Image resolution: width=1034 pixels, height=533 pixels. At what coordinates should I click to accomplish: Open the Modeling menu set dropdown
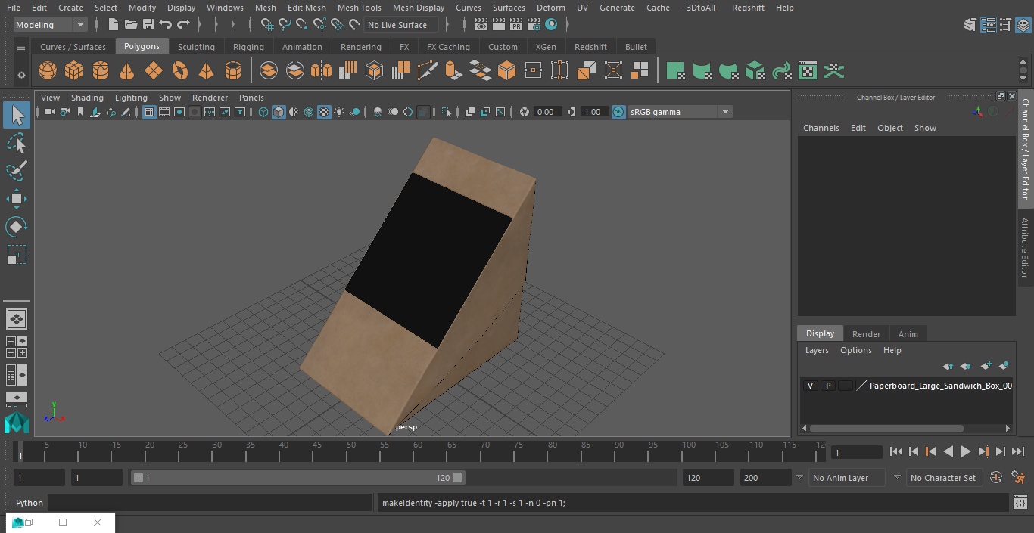(51, 25)
